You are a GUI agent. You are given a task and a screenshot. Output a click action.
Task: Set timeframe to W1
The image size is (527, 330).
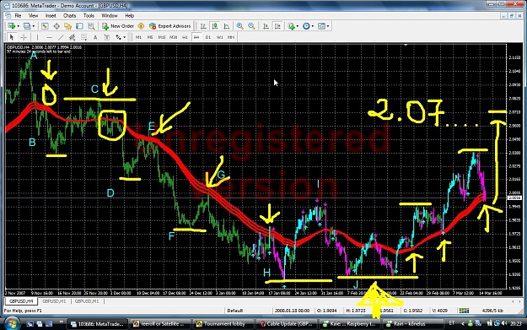[219, 37]
